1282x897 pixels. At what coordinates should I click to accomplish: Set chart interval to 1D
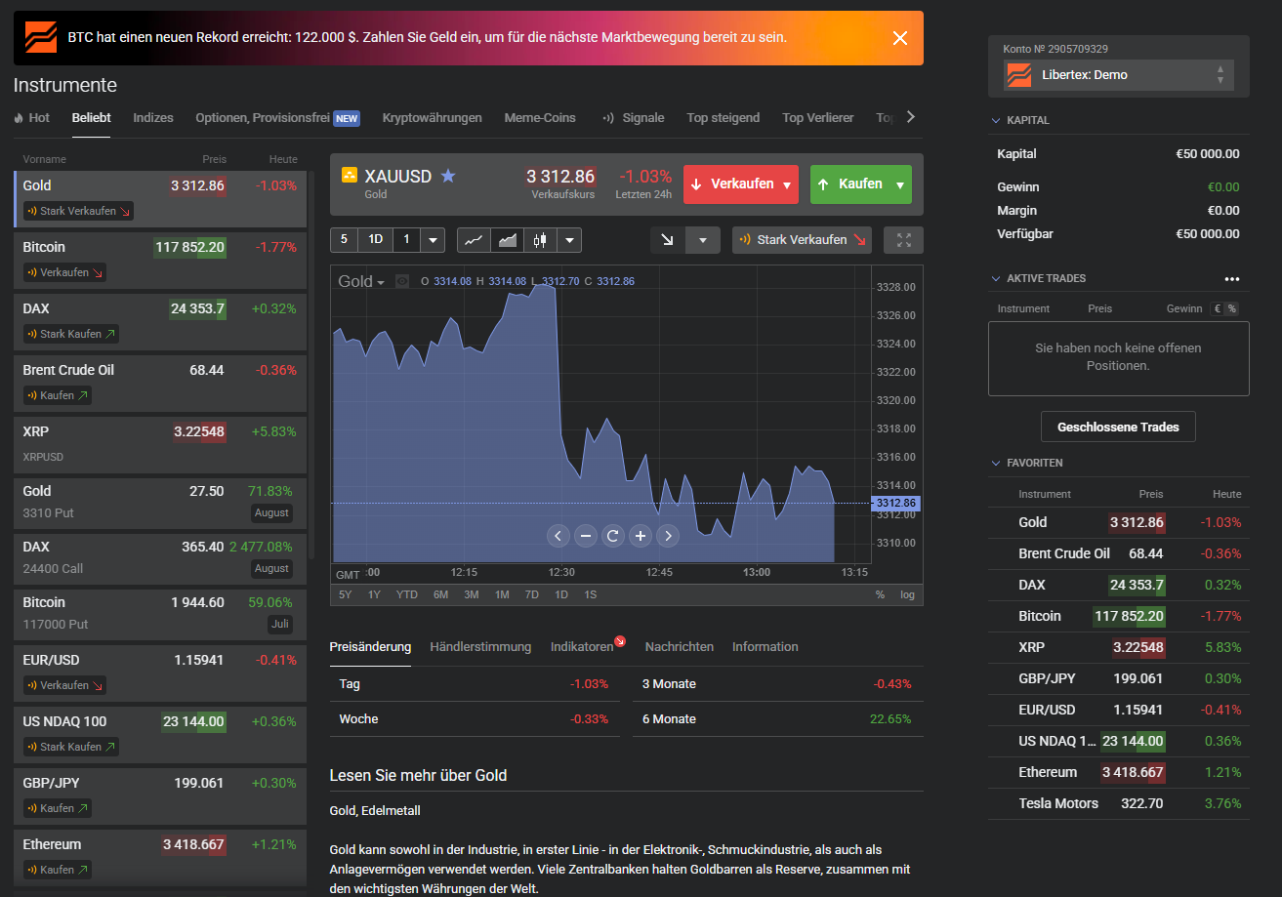[x=375, y=240]
